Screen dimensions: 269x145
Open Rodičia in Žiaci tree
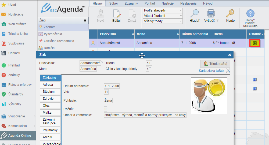point(49,48)
